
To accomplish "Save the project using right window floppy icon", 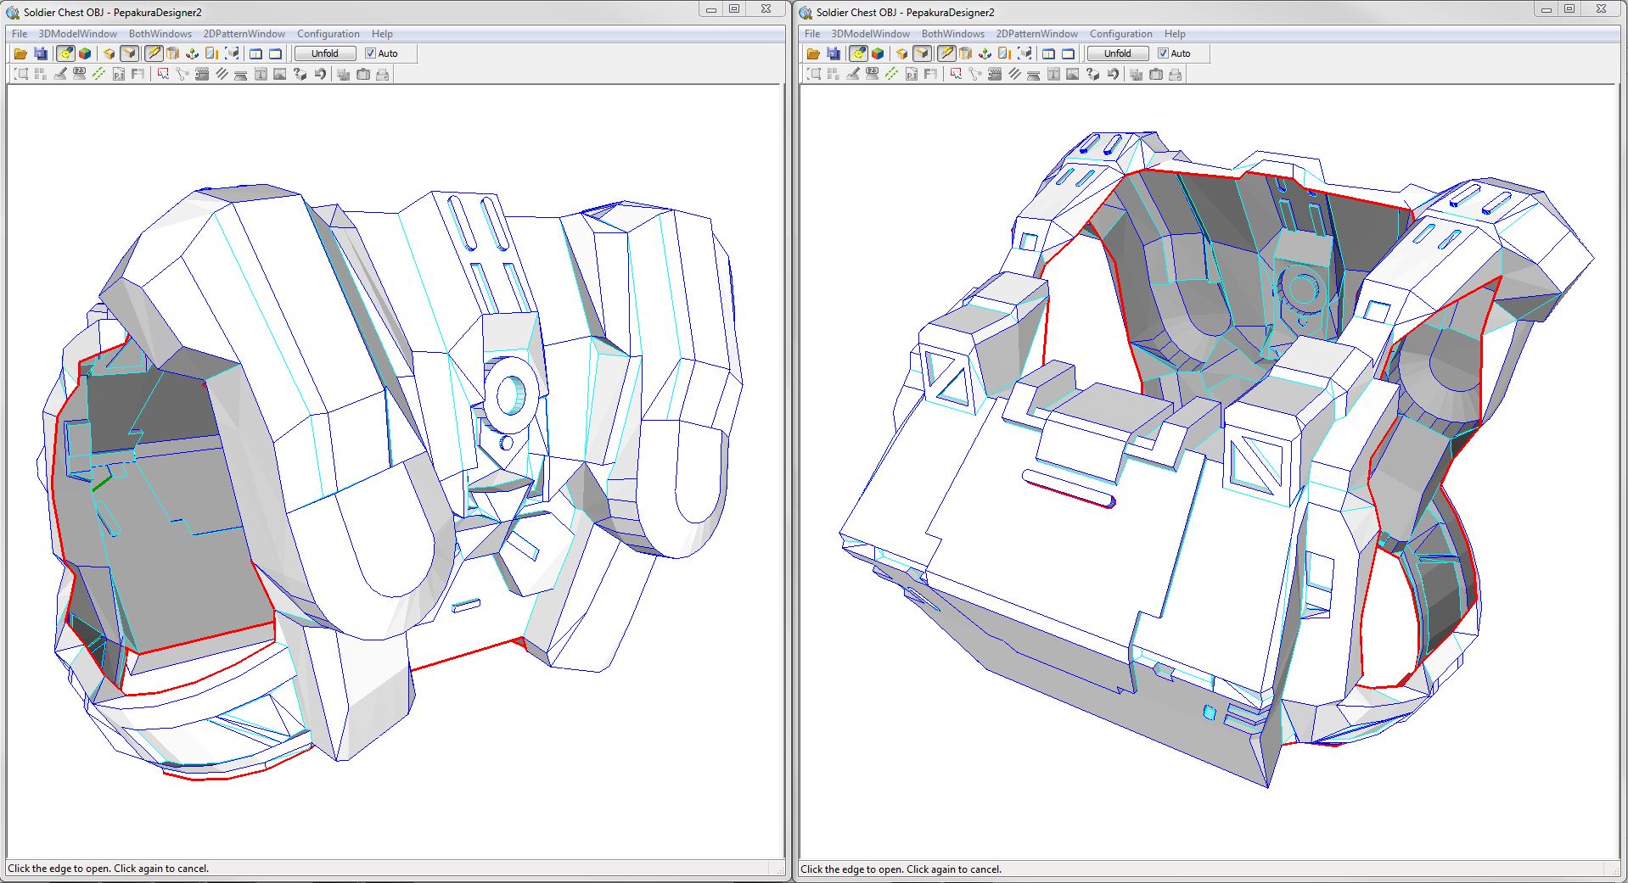I will pyautogui.click(x=833, y=53).
